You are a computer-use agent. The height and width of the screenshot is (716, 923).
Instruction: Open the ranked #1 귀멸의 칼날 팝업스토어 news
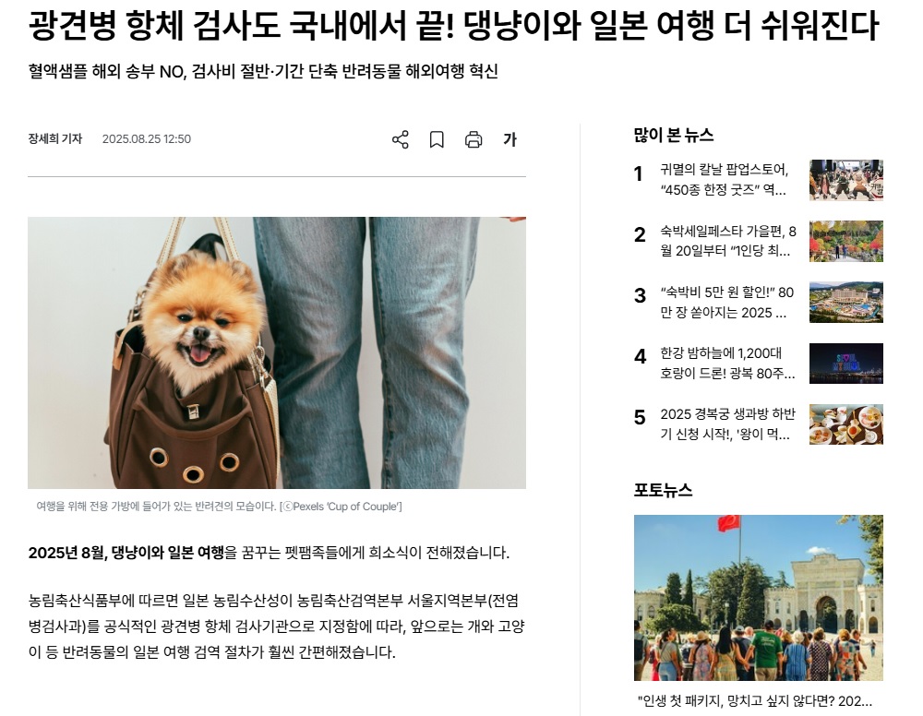pyautogui.click(x=724, y=179)
